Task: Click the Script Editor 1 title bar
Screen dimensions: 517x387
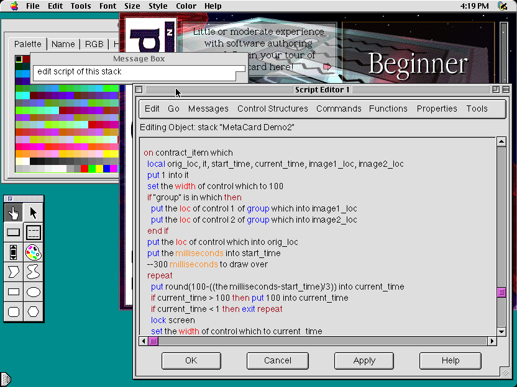Action: click(322, 89)
